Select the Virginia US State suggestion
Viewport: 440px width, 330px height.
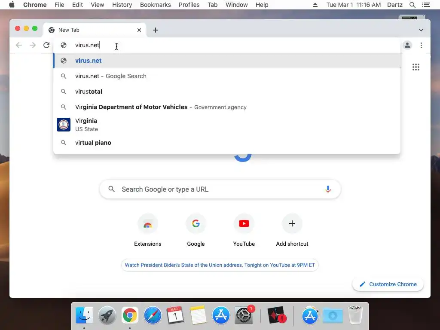point(227,125)
